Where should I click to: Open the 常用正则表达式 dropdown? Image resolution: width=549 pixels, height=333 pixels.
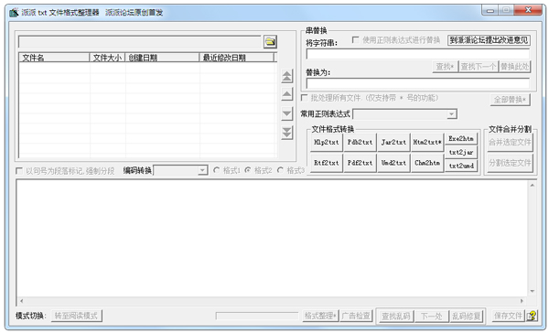(452, 114)
